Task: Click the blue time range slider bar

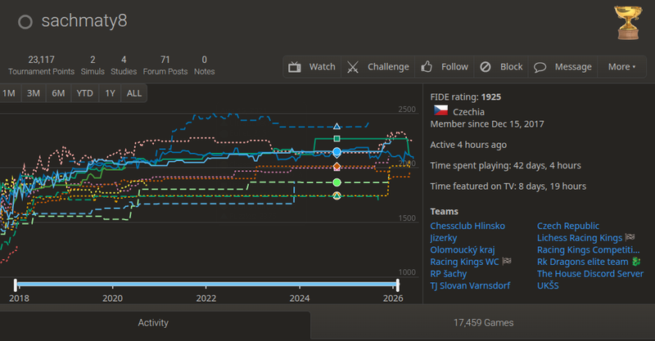Action: tap(206, 285)
